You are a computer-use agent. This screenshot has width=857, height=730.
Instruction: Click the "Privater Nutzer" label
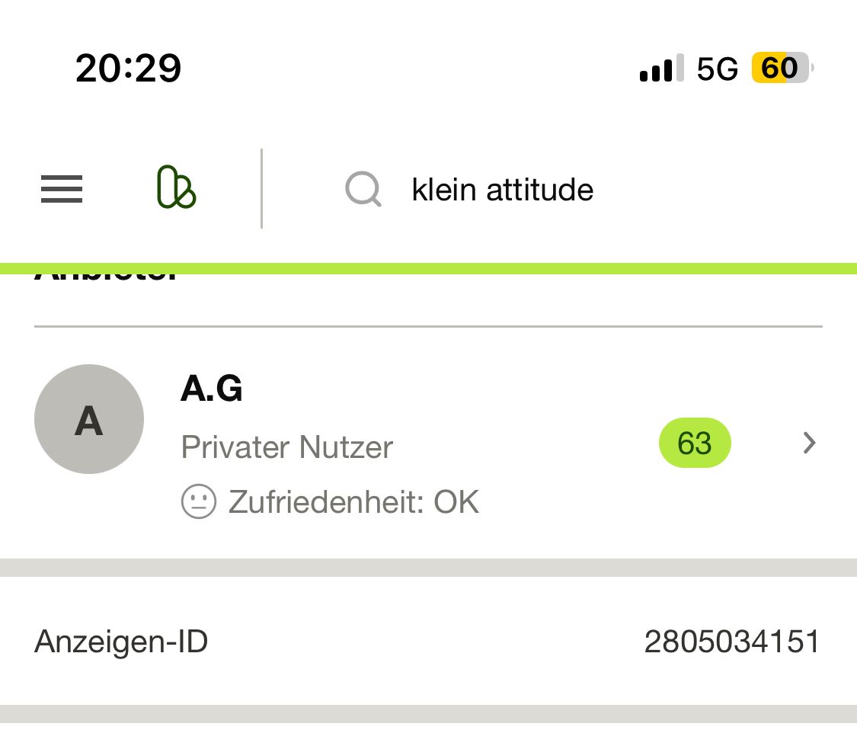pyautogui.click(x=287, y=447)
